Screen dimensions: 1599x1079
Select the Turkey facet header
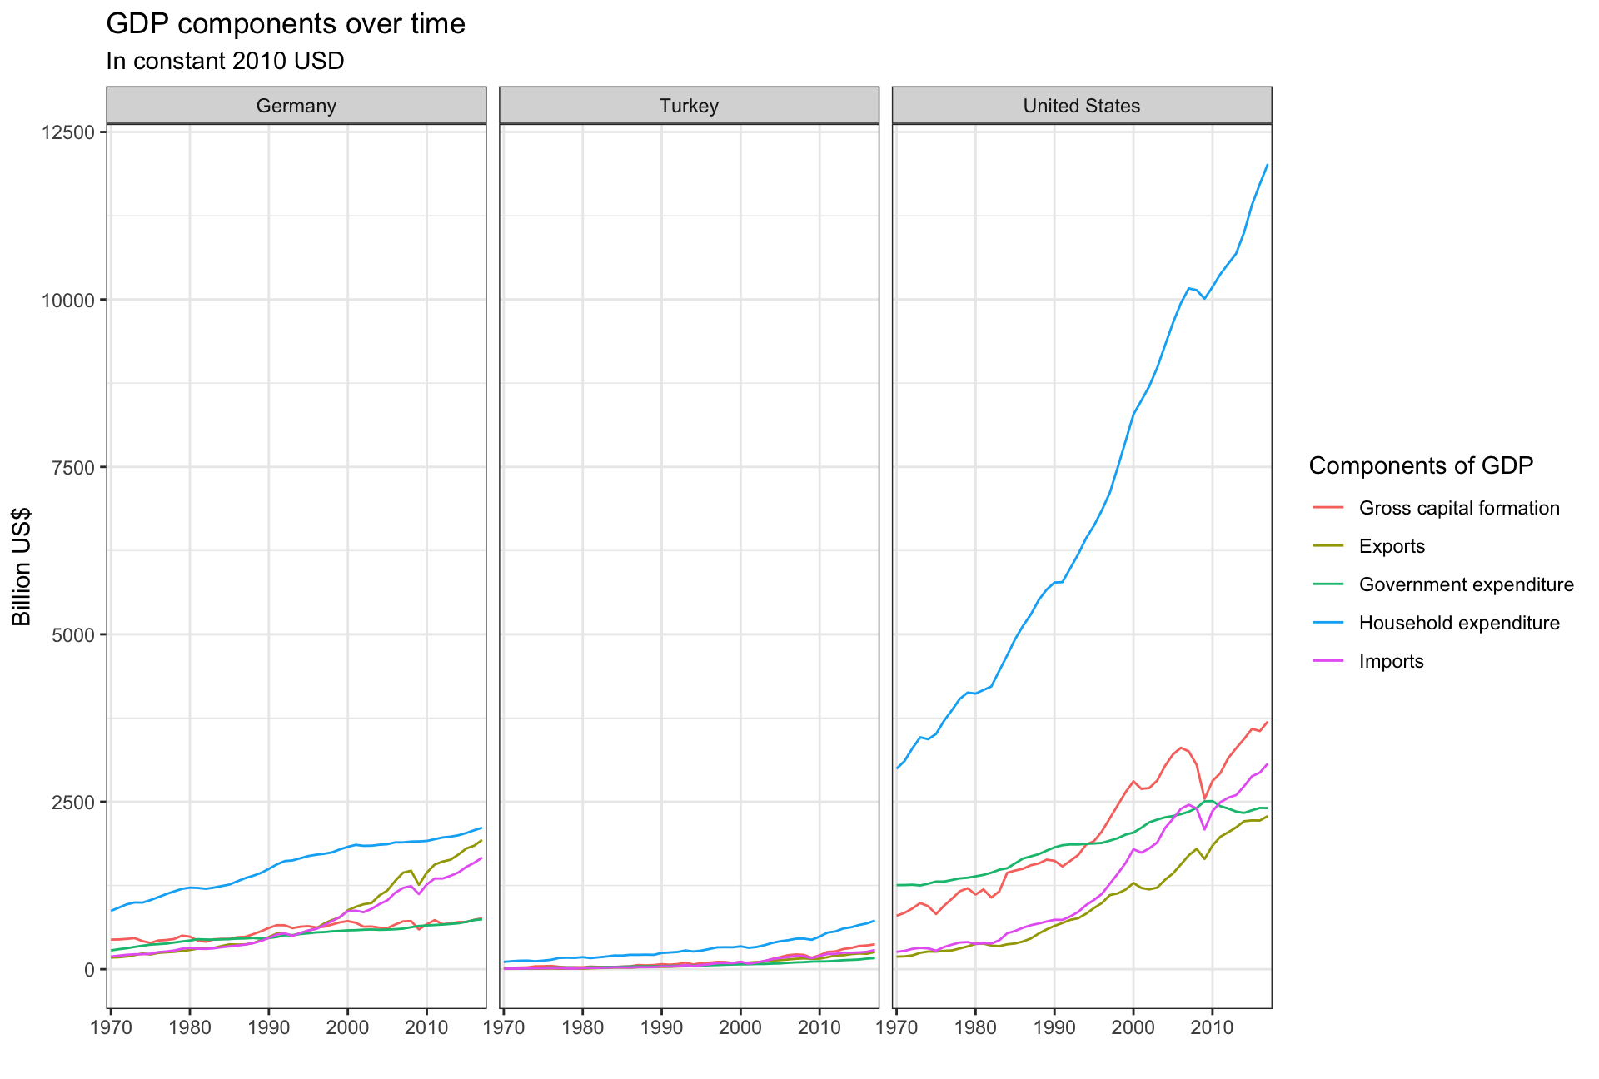(689, 106)
